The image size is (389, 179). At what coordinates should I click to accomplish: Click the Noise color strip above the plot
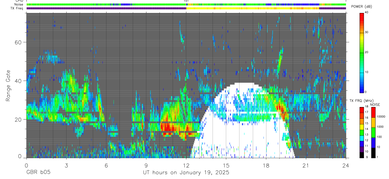point(186,4)
